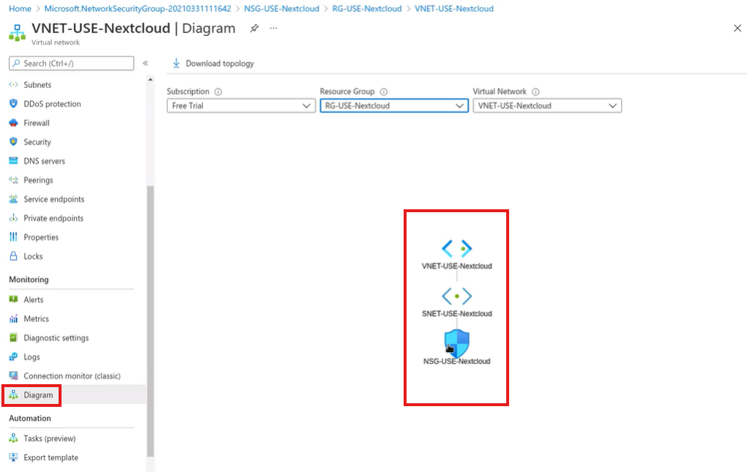Viewport: 756px width, 472px height.
Task: Click the SNET-USE-Nextcloud subnet node icon
Action: (x=456, y=296)
